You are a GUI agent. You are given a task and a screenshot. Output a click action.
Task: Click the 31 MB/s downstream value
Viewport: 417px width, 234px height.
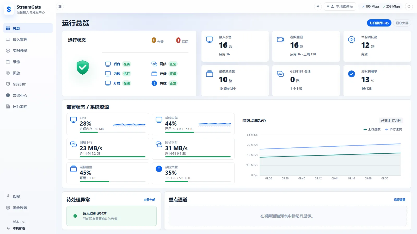[x=176, y=148]
